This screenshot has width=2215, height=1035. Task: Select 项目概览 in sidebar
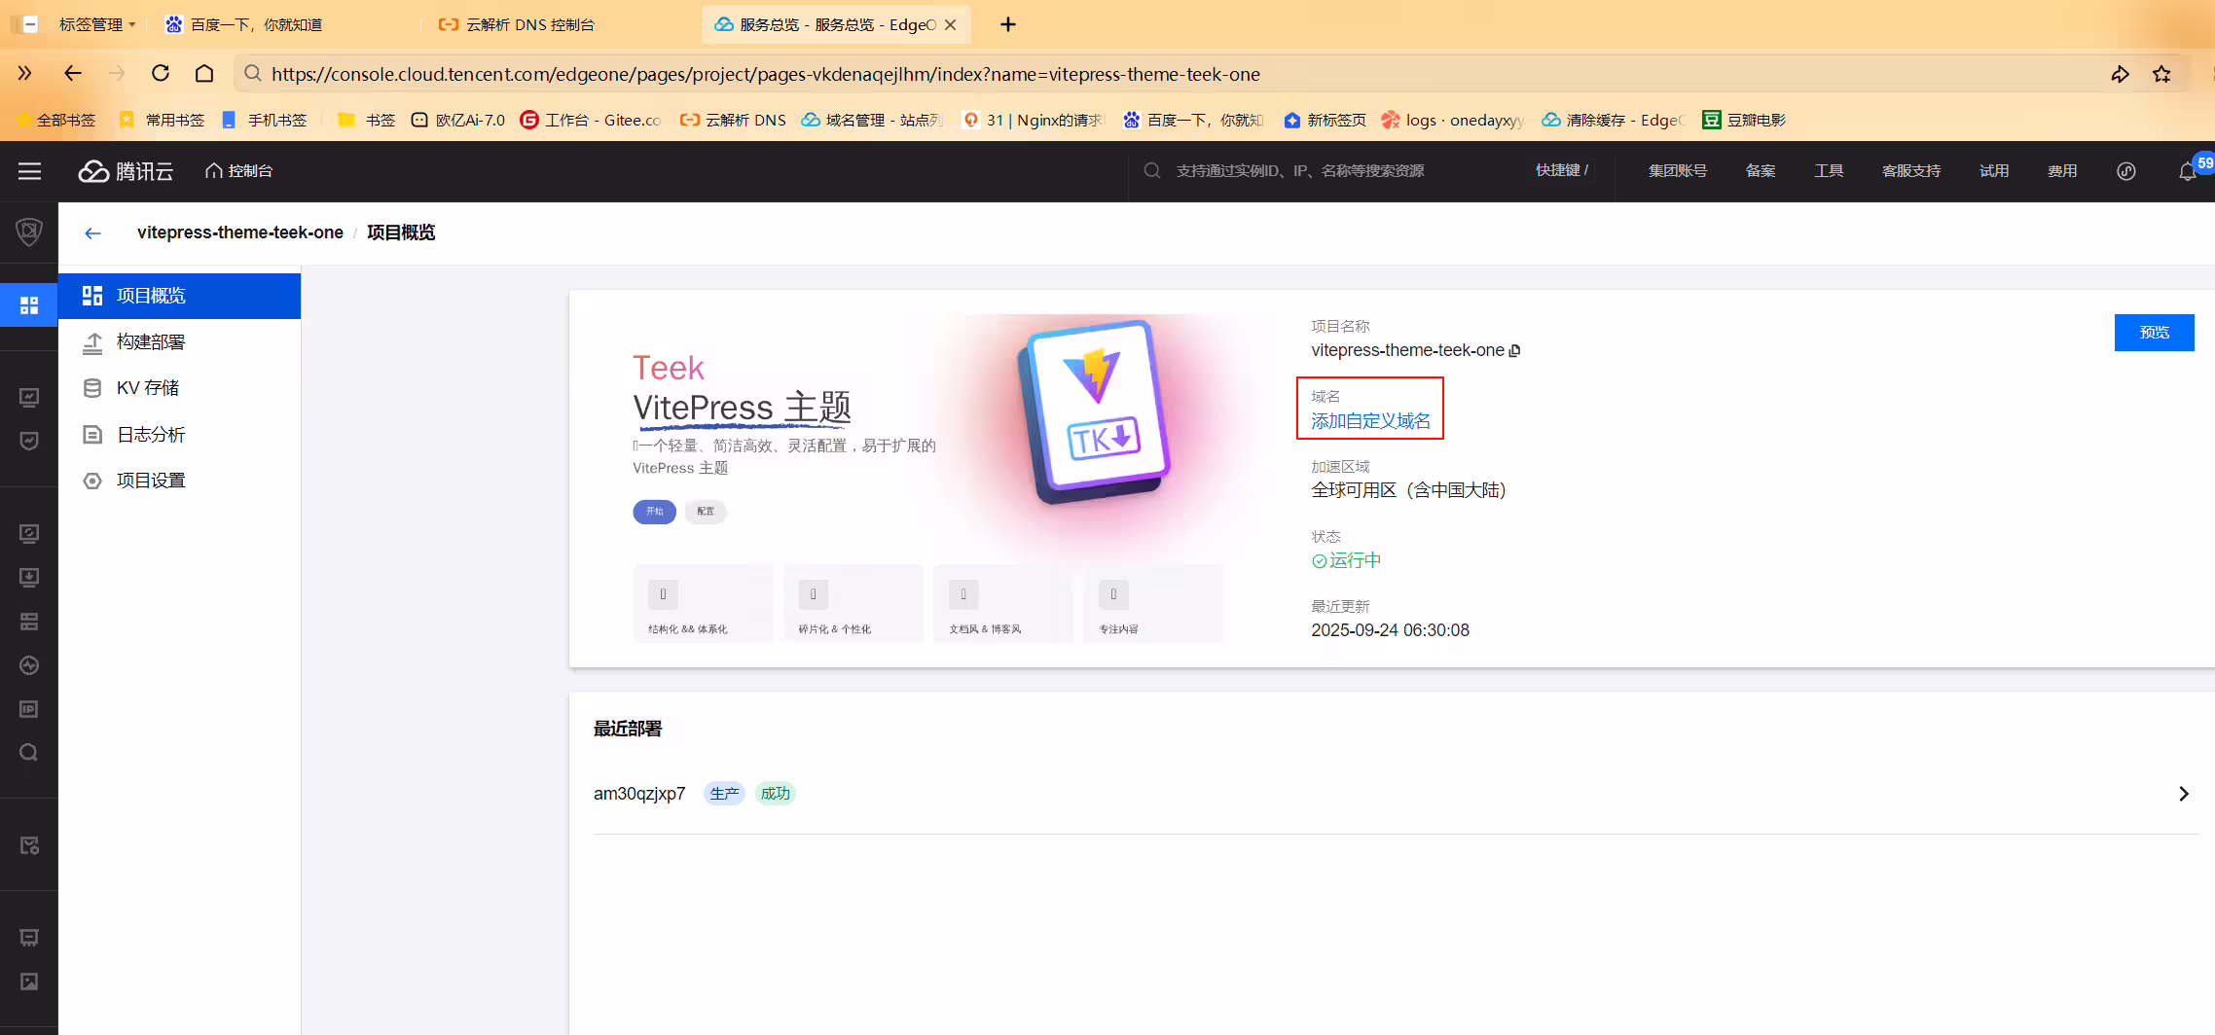click(179, 296)
